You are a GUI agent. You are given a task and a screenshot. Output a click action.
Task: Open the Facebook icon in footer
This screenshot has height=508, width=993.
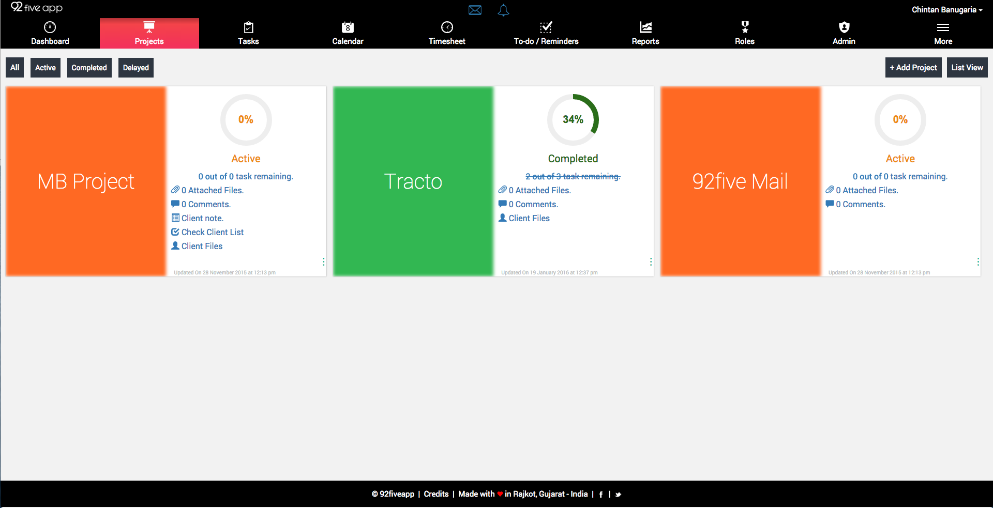pos(600,495)
